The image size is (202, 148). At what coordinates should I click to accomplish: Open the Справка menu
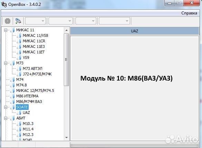pyautogui.click(x=189, y=13)
